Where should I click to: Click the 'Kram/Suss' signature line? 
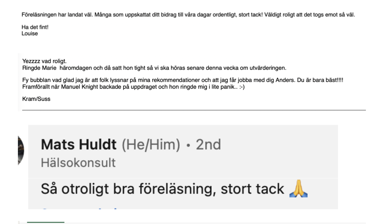(x=36, y=99)
